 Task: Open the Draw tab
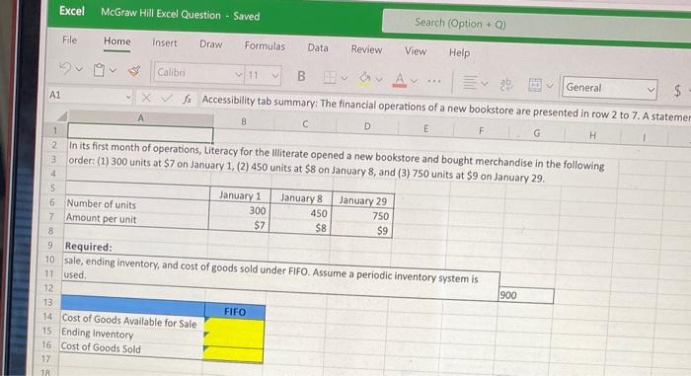[210, 44]
